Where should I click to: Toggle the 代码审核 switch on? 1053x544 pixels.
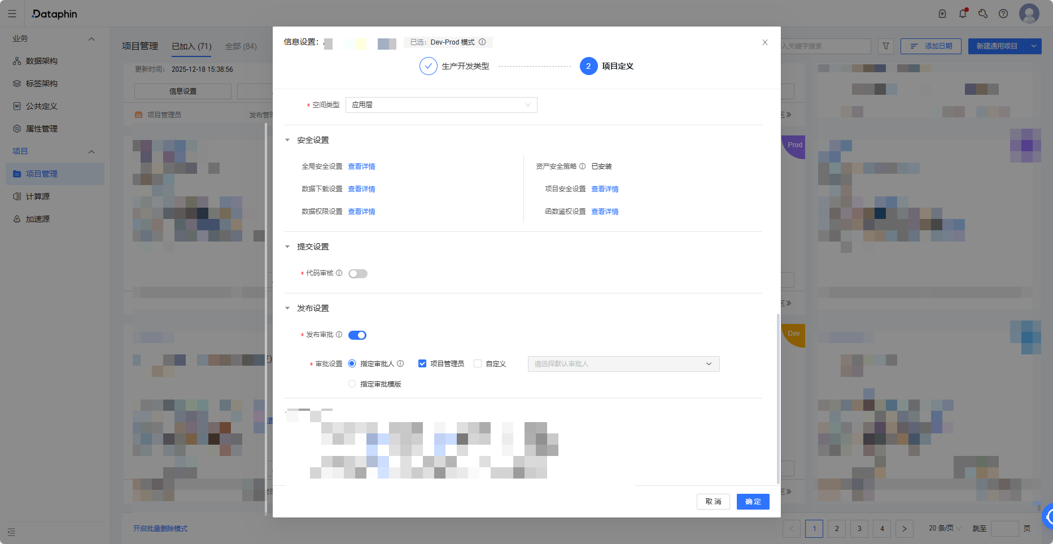[x=358, y=274]
